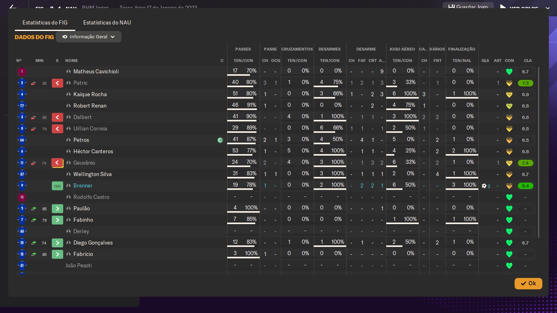The height and width of the screenshot is (313, 557).
Task: Click the Guardar Jogo button
Action: [469, 7]
